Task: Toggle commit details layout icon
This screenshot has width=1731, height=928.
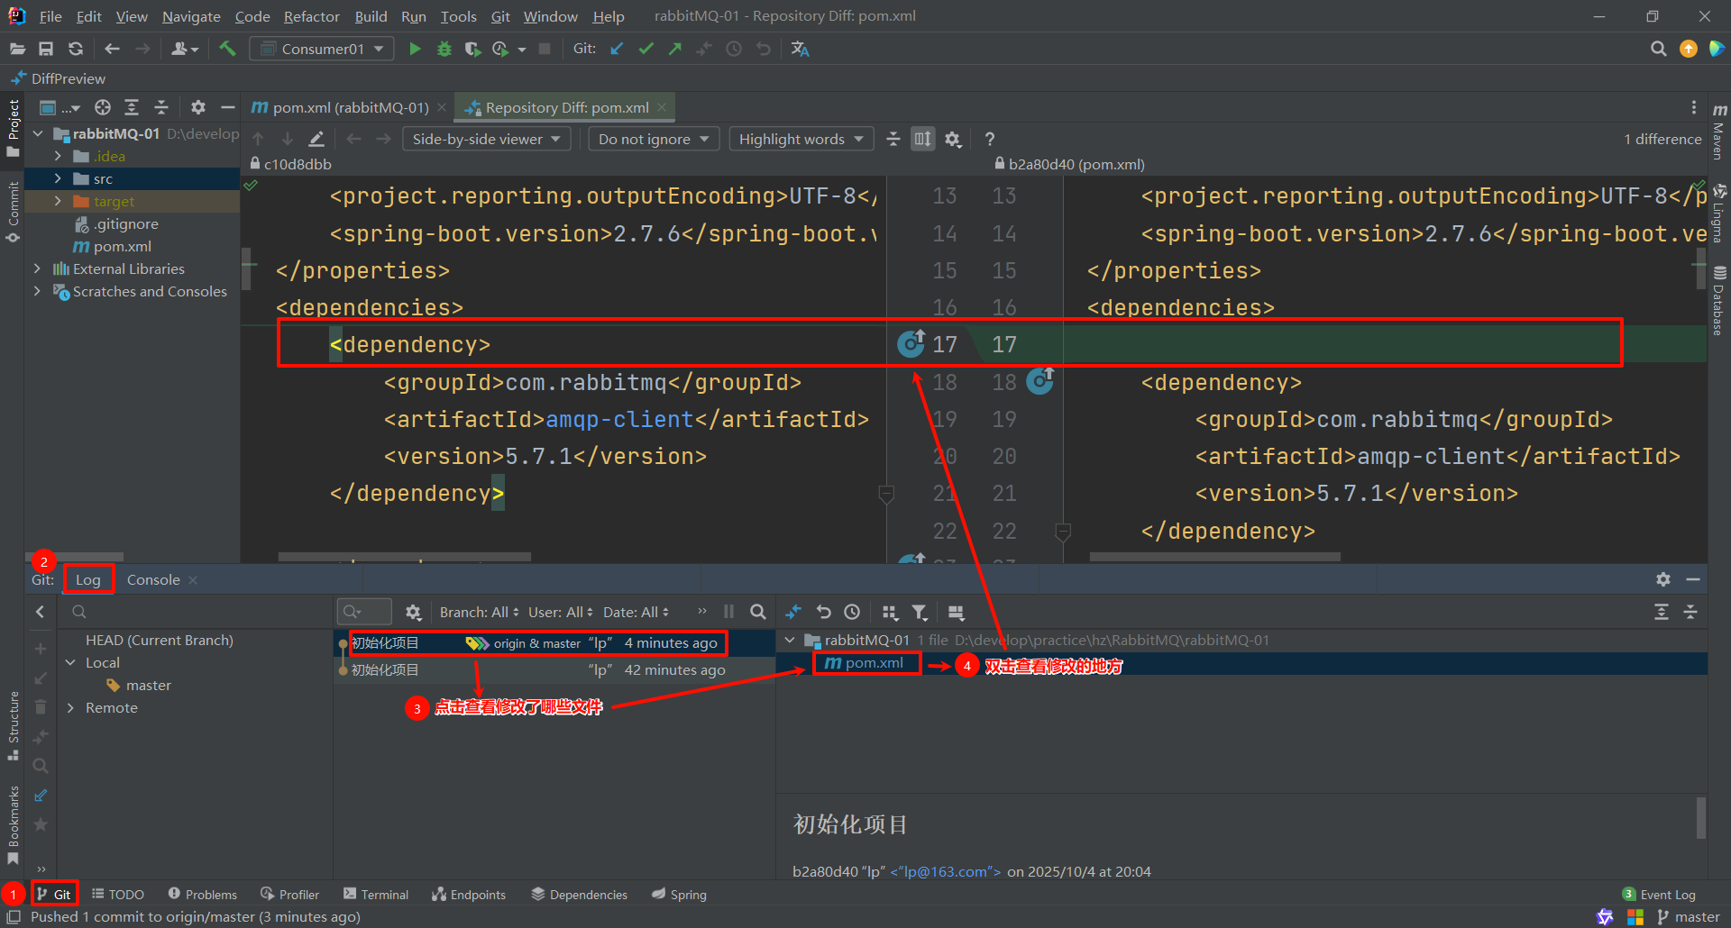Action: point(957,612)
